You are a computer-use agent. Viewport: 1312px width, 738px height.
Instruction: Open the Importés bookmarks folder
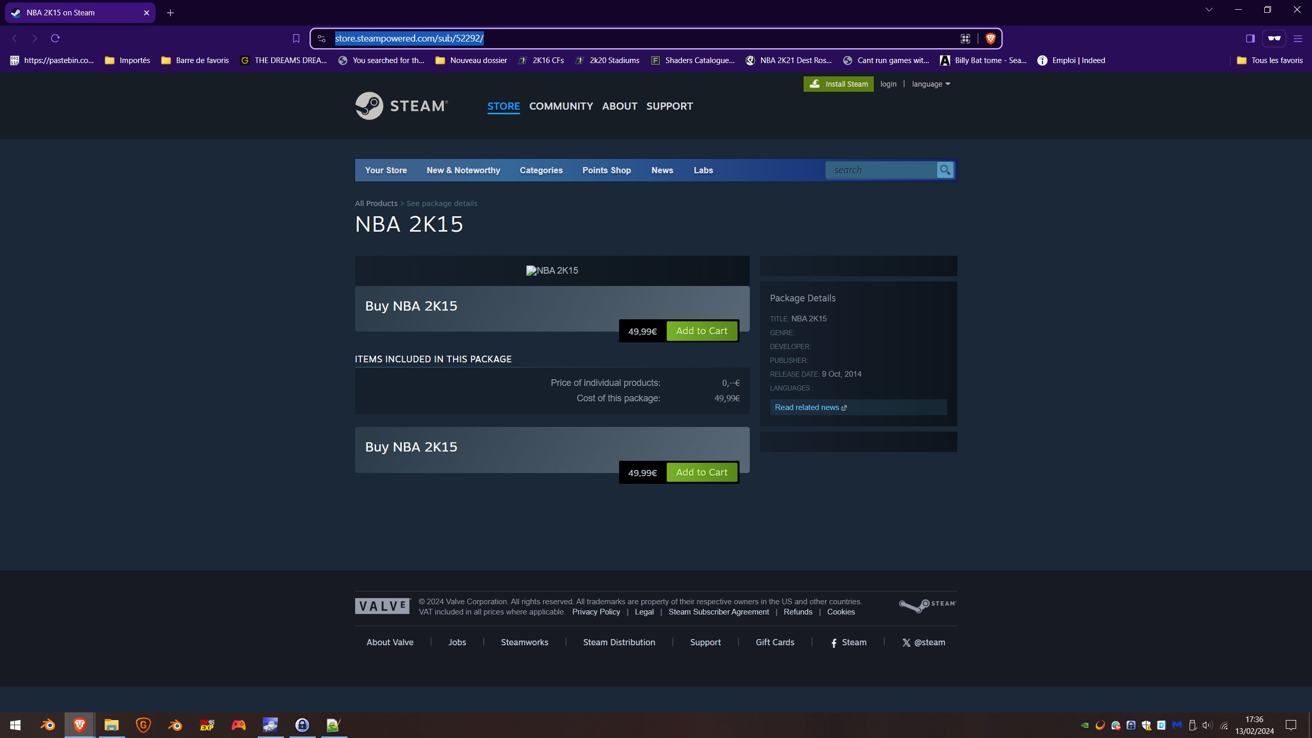pos(128,60)
